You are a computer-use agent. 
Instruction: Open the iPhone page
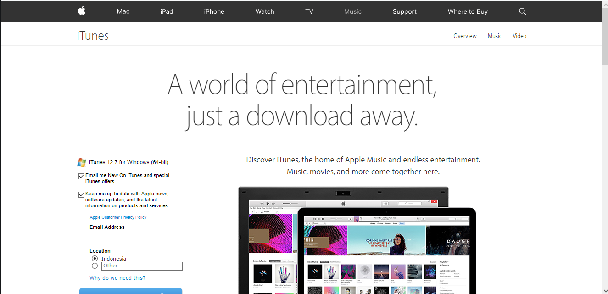pyautogui.click(x=214, y=11)
